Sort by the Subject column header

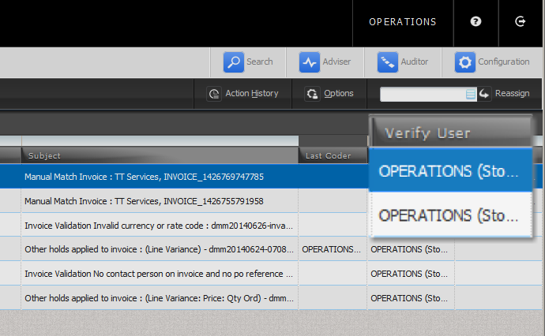[158, 155]
